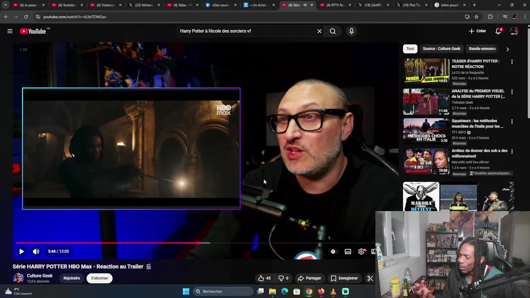
Task: Open YouTube notifications bell
Action: [x=499, y=31]
